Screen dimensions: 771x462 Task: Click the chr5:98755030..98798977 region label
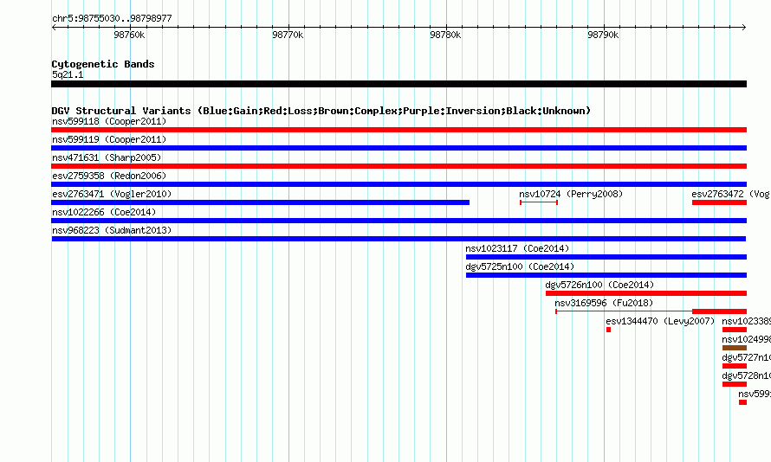(x=112, y=19)
